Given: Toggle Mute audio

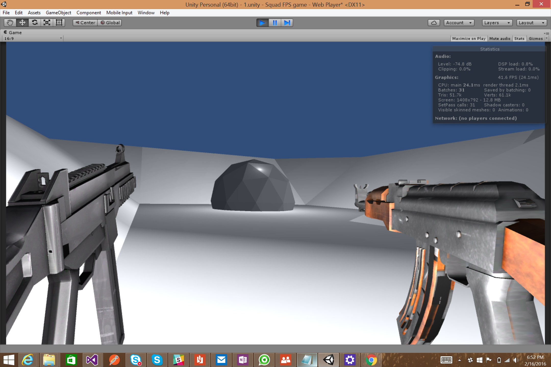Looking at the screenshot, I should tap(500, 38).
